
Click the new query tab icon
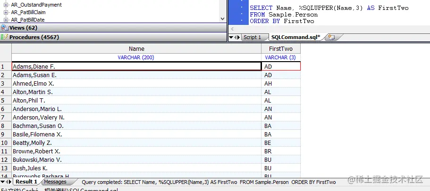[x=332, y=38]
